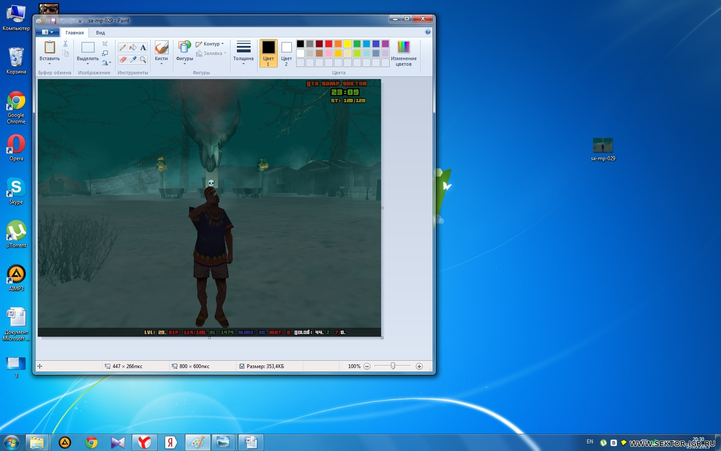Click the zoom in plus button
Image resolution: width=721 pixels, height=451 pixels.
pyautogui.click(x=419, y=366)
